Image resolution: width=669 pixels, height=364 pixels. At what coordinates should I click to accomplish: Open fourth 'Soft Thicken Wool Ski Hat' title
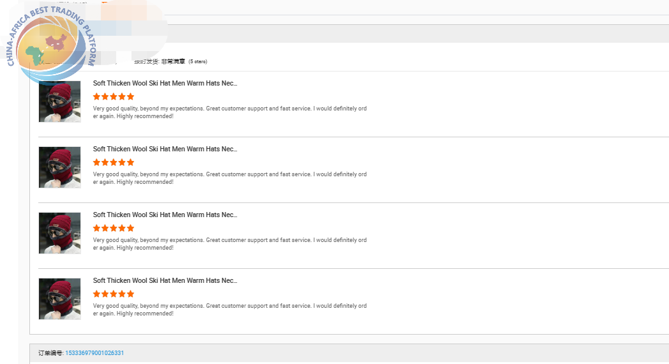click(x=165, y=281)
